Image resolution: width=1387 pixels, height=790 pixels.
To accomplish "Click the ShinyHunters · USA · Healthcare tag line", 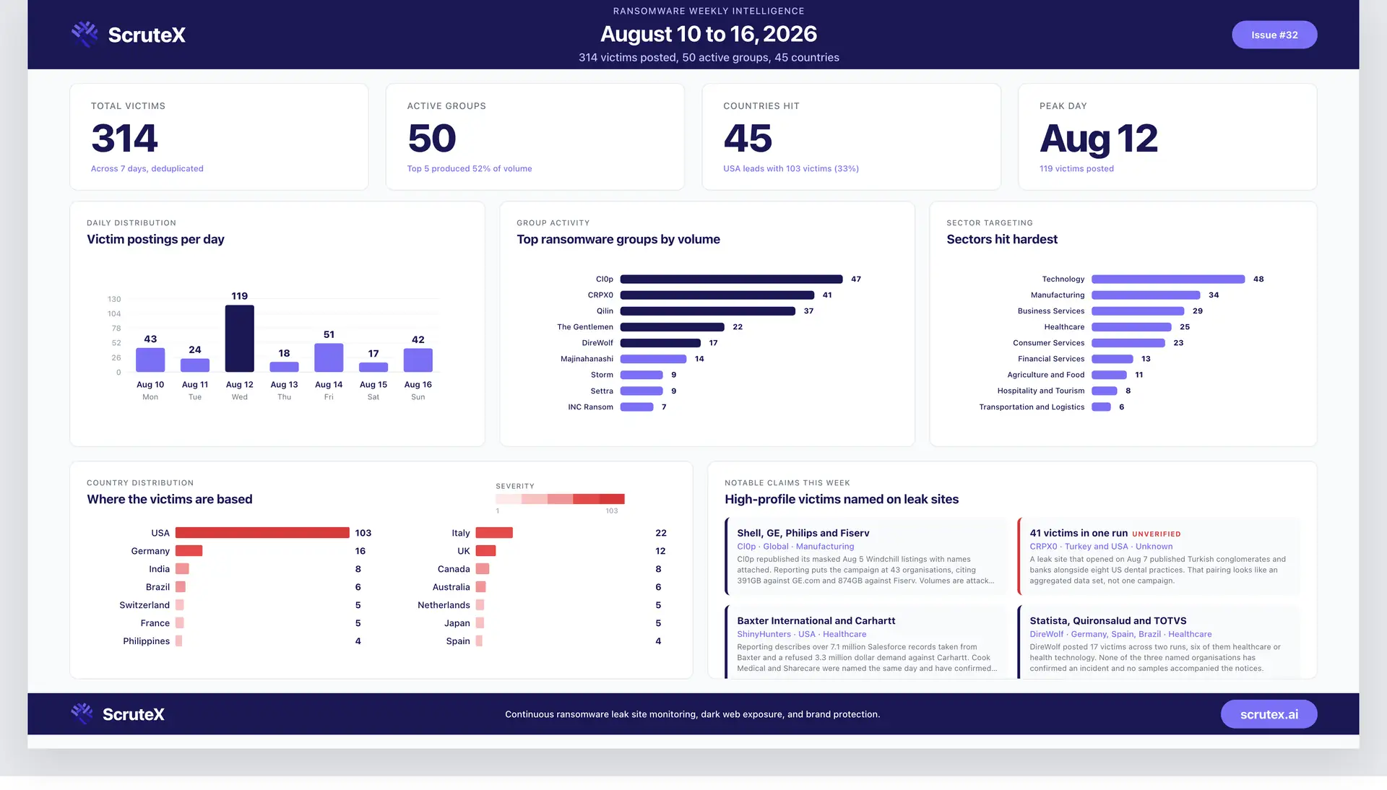I will click(801, 634).
